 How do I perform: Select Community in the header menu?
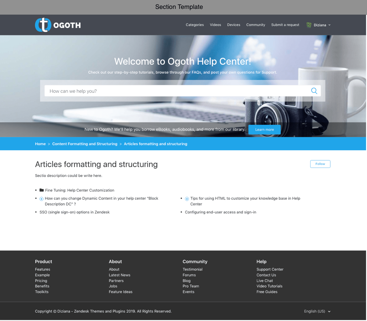[x=256, y=25]
